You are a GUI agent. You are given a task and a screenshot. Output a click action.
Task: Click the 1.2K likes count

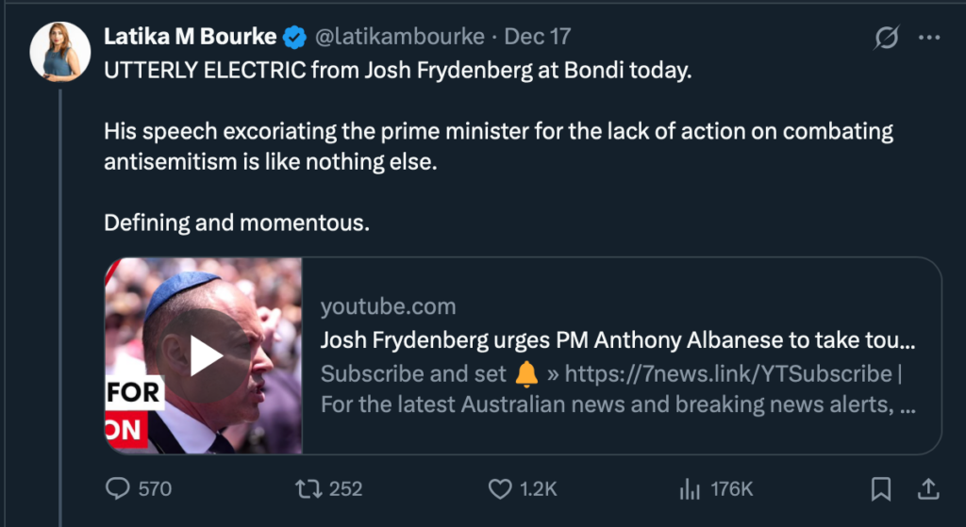tap(539, 488)
